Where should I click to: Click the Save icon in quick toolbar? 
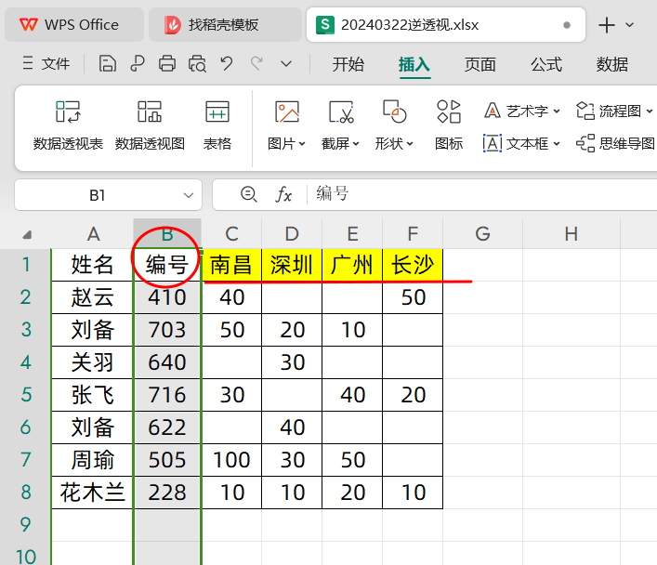coord(107,64)
